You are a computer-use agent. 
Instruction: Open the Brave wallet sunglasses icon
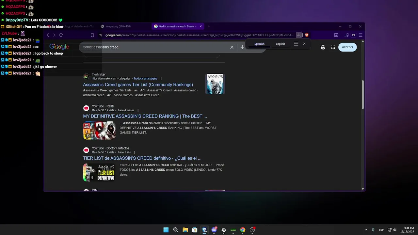coord(353,35)
